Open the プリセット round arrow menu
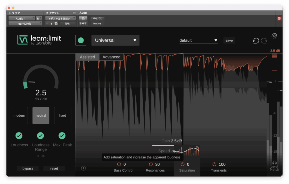The image size is (289, 184). 74,13
